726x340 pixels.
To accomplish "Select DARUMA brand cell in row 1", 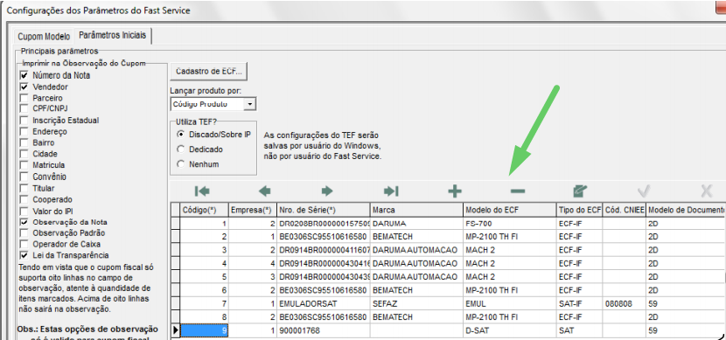I will (416, 224).
